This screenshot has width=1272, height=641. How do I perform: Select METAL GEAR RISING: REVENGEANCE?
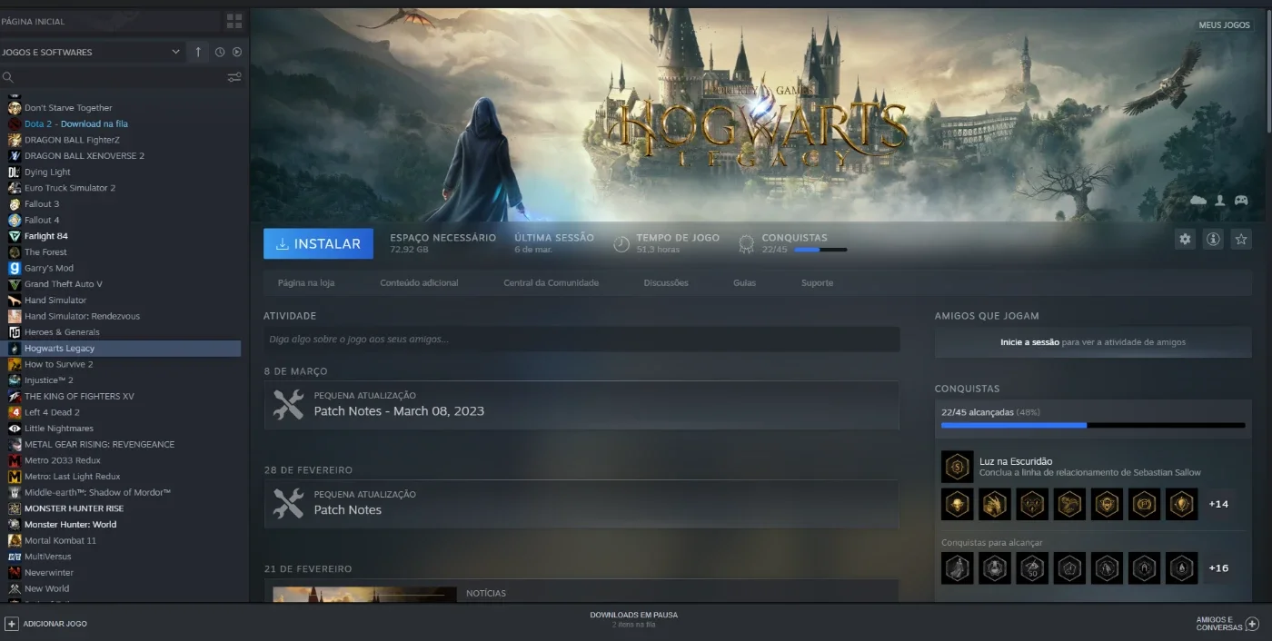pyautogui.click(x=99, y=445)
